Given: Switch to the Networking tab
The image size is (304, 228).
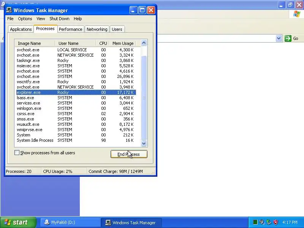Looking at the screenshot, I should [97, 29].
